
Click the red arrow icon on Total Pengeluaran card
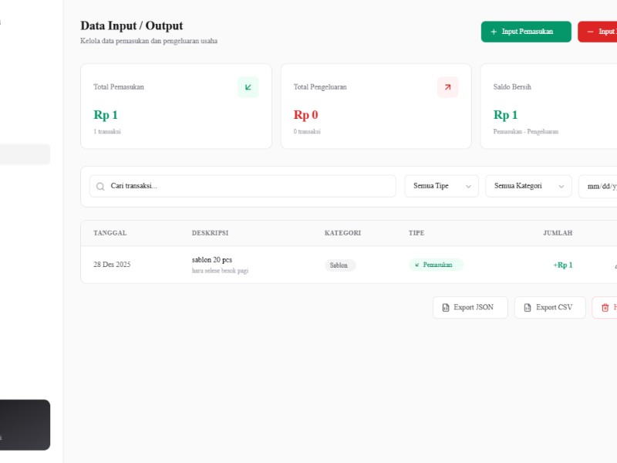pos(448,87)
